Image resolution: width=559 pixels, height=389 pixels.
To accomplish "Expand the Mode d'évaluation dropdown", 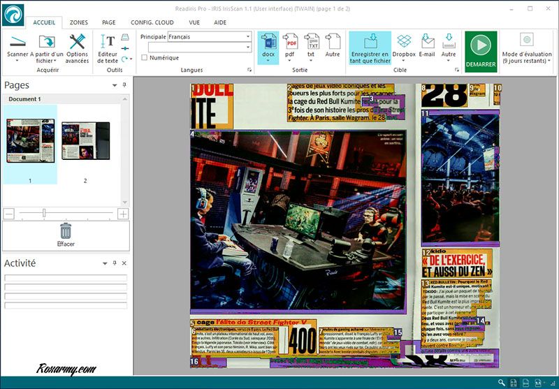I will tap(549, 60).
